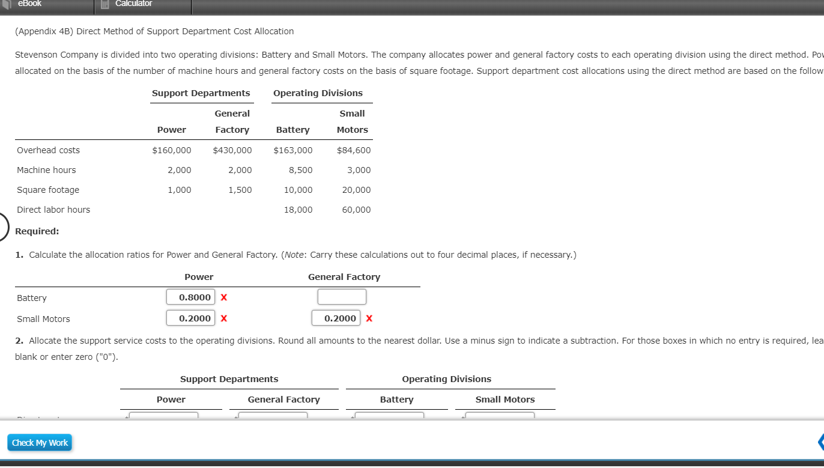The height and width of the screenshot is (468, 824).
Task: Click the empty Battery General Factory ratio field
Action: [342, 296]
